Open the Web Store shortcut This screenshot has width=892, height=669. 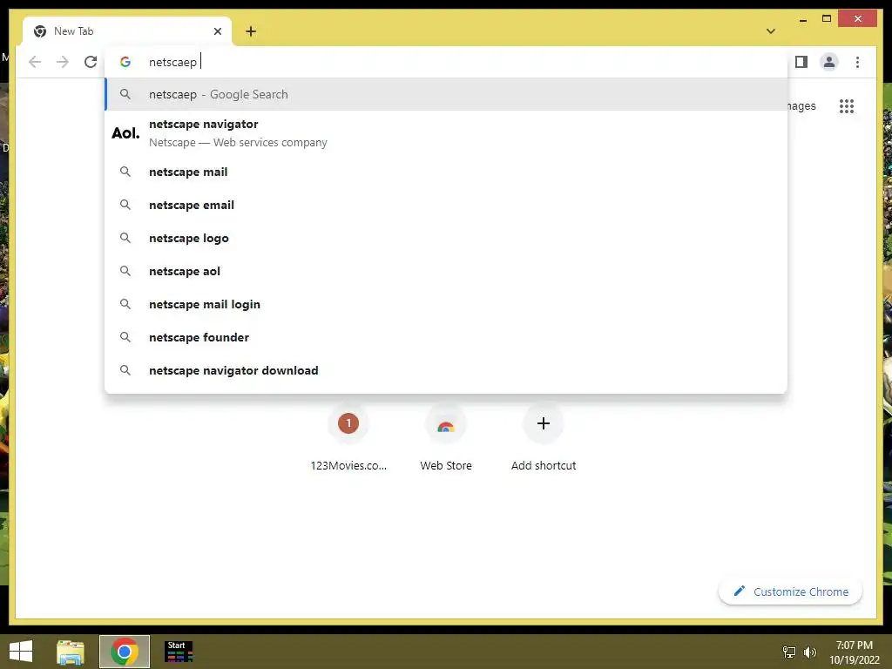[x=446, y=437]
